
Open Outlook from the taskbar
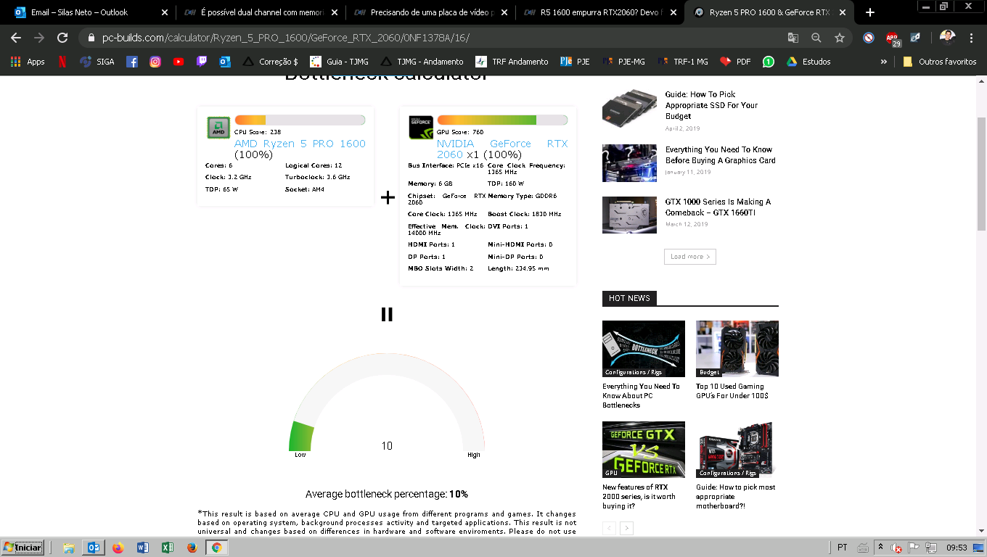pyautogui.click(x=94, y=548)
